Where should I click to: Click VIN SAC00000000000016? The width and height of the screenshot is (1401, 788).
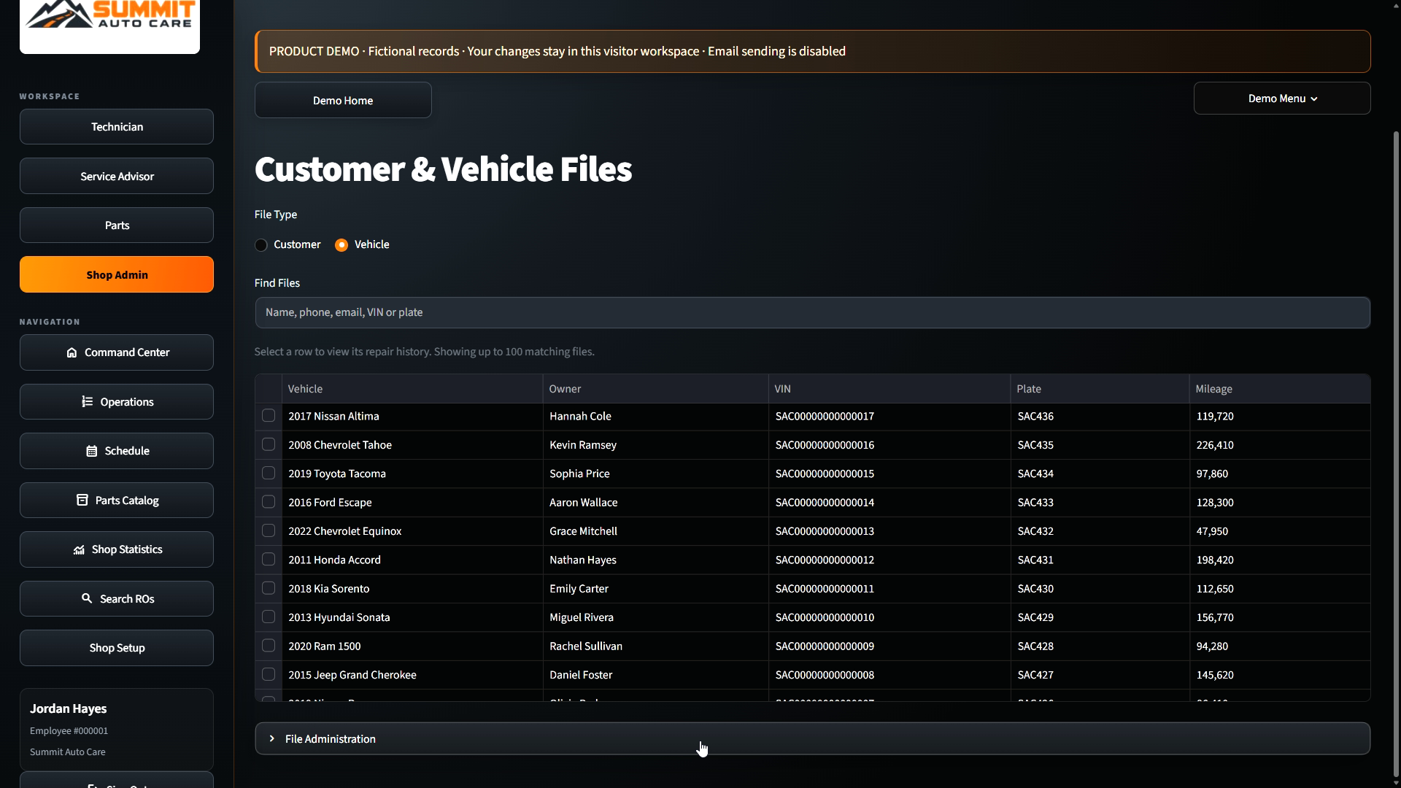point(825,445)
